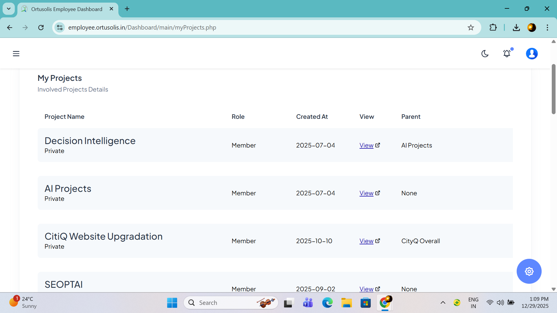The width and height of the screenshot is (557, 313).
Task: Click the page vertical scrollbar thumb
Action: [x=553, y=89]
